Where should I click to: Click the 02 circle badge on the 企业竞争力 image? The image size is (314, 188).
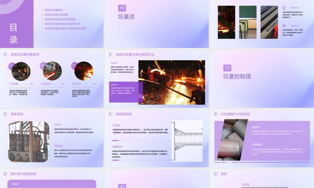[42, 65]
